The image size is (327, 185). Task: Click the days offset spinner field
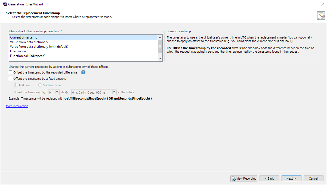coord(52,92)
